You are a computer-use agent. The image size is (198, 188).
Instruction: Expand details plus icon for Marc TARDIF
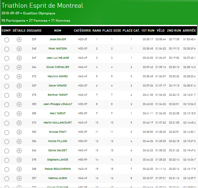tap(19, 114)
